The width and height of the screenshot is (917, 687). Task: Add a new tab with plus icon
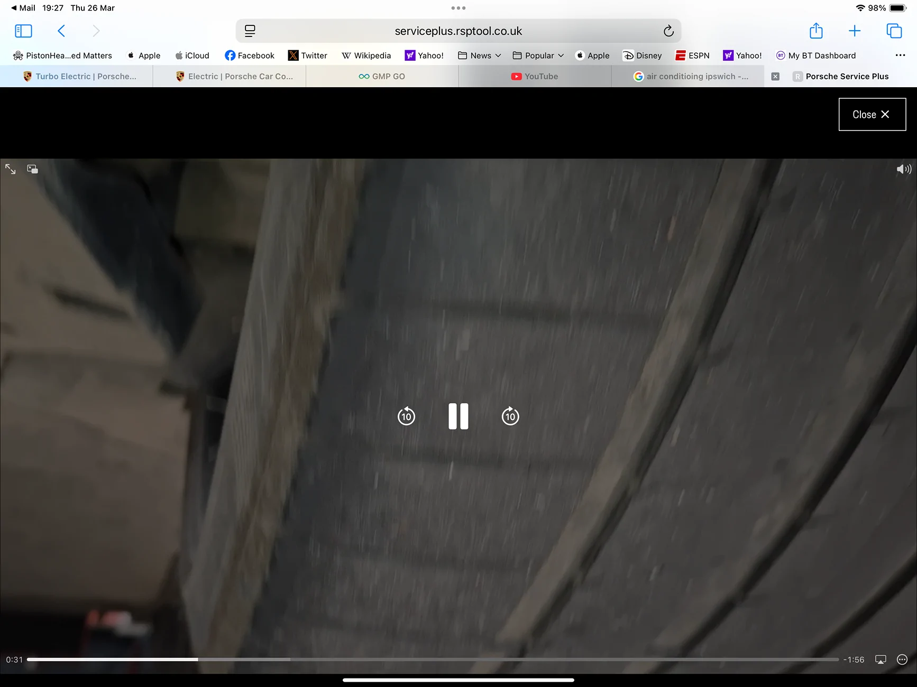point(855,31)
